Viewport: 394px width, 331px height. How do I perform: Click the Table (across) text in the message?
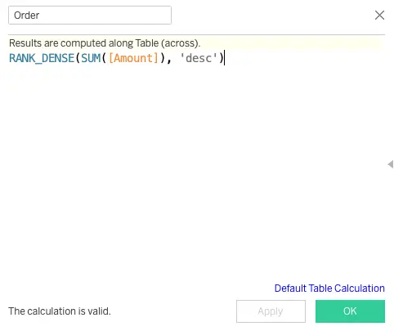tap(168, 43)
